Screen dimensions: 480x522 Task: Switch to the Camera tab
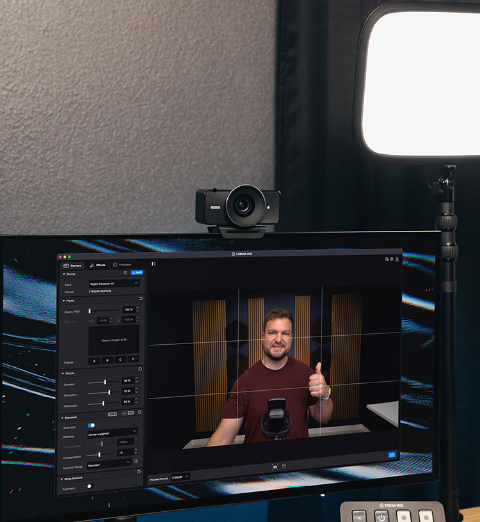click(x=72, y=265)
